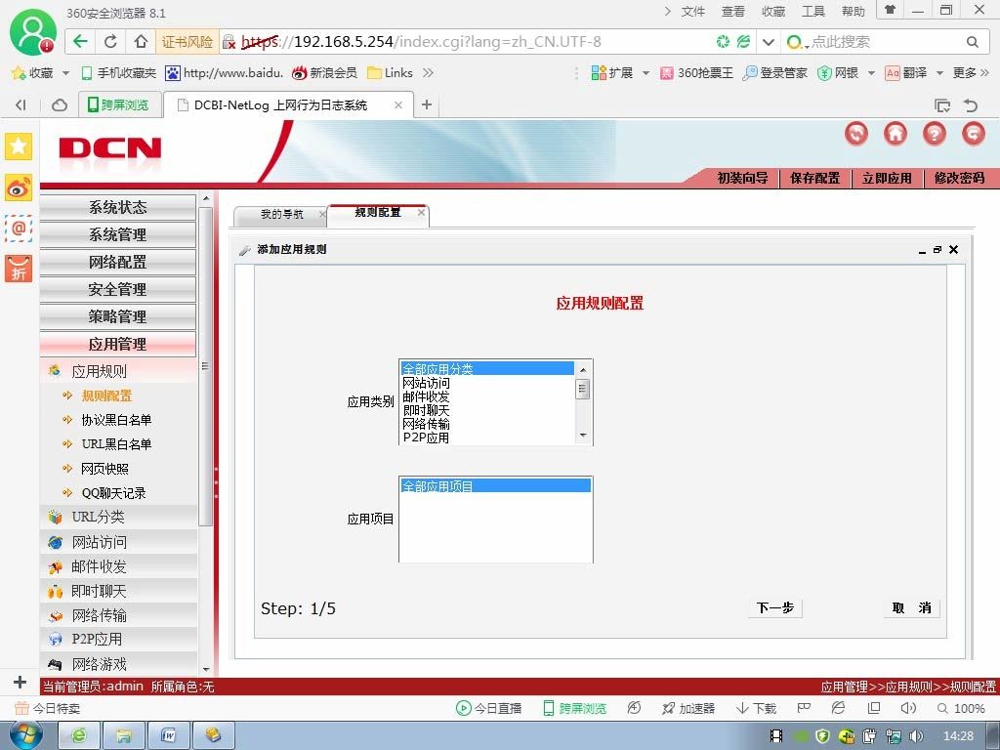1000x750 pixels.
Task: Open the baidu bookmark link
Action: coord(224,72)
